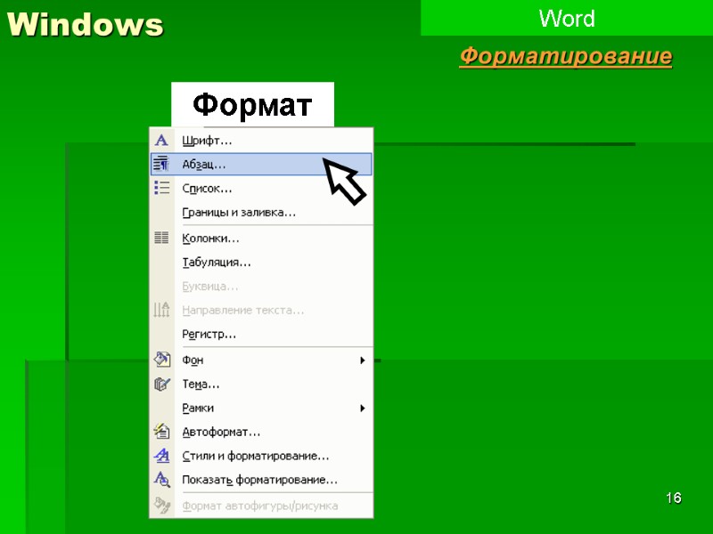
Task: Click the Показать форматирование magnifier icon
Action: (162, 480)
